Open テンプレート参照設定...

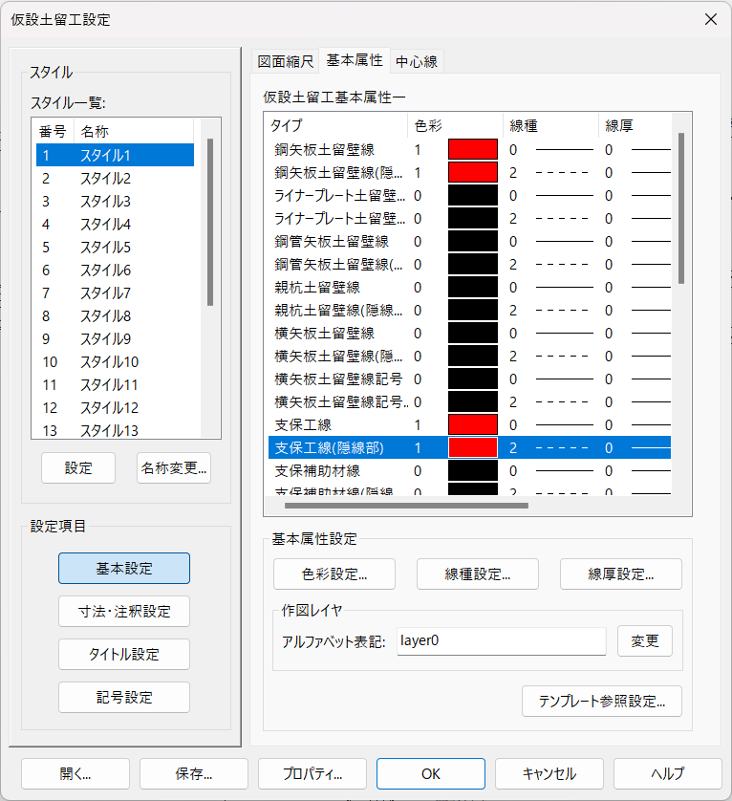pos(602,701)
